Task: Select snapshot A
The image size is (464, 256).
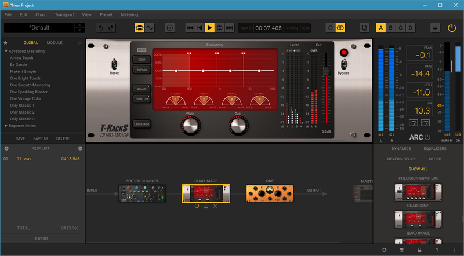Action: click(381, 28)
